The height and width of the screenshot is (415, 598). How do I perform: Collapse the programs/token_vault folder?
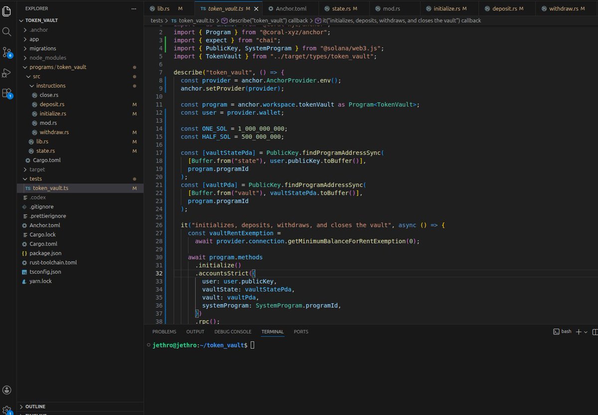[x=80, y=67]
